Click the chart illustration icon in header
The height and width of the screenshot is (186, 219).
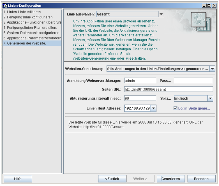[x=201, y=21]
